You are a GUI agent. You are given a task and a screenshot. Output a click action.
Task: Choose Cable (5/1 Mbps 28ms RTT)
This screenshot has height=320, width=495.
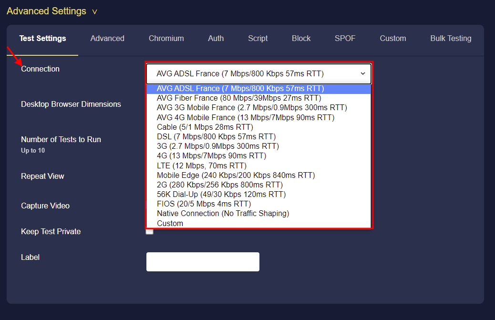(259, 127)
